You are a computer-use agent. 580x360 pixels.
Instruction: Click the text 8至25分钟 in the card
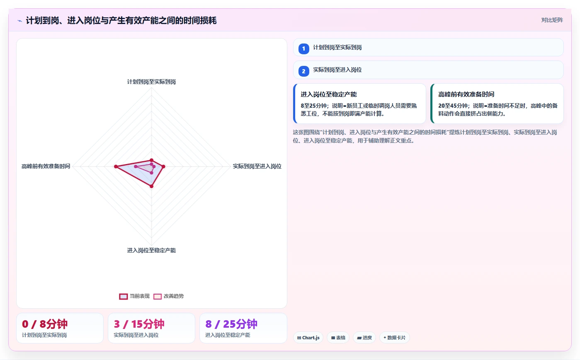coord(314,106)
